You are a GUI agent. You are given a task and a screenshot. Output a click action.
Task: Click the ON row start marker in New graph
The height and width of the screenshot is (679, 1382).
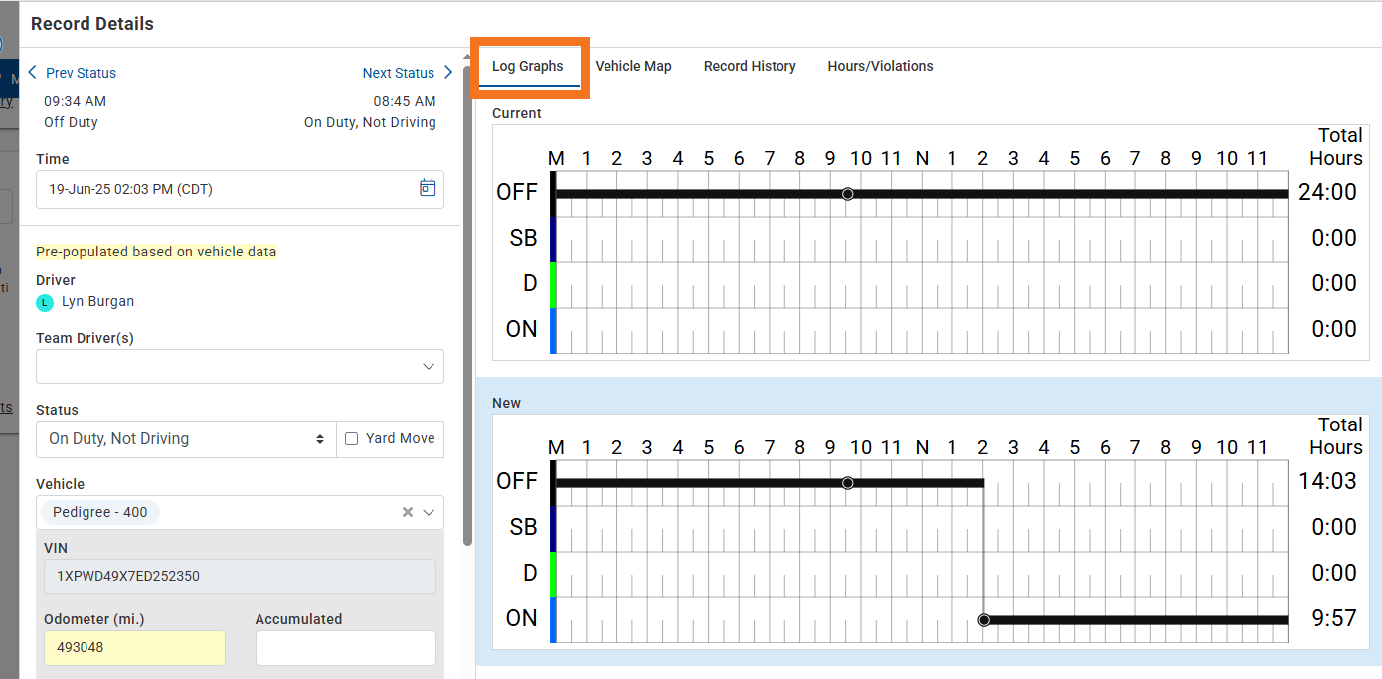coord(984,620)
